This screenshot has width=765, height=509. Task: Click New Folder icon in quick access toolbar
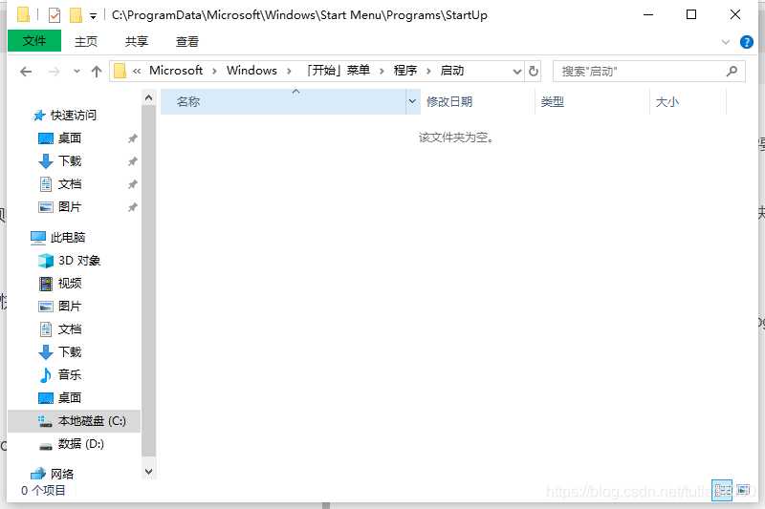[x=76, y=14]
